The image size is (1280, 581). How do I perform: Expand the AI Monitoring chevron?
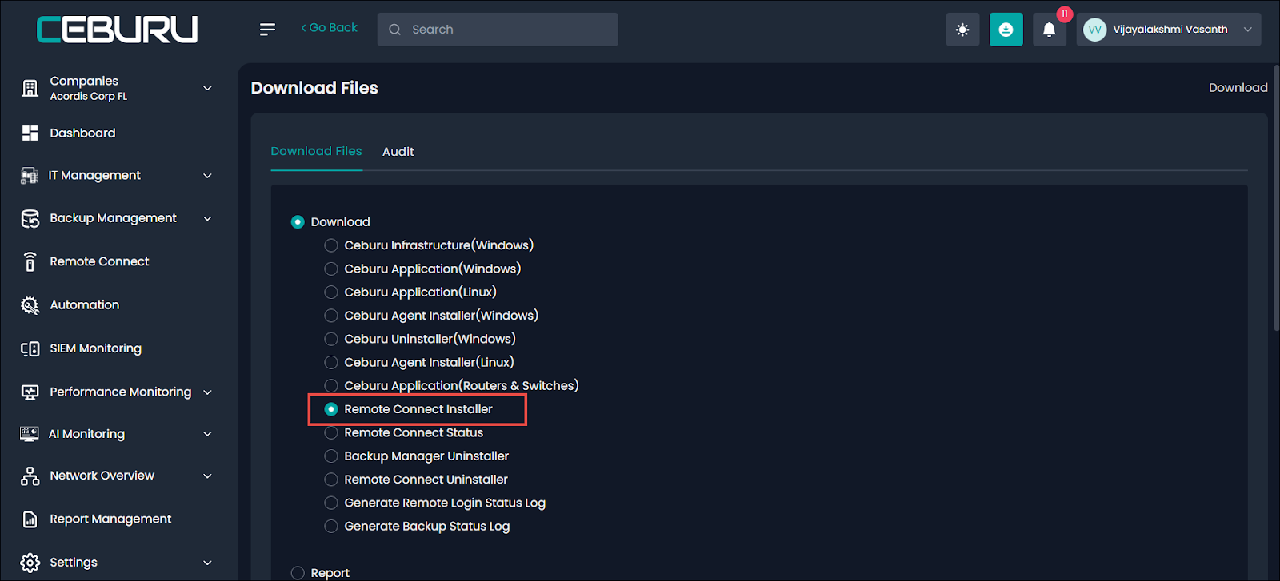(x=207, y=434)
